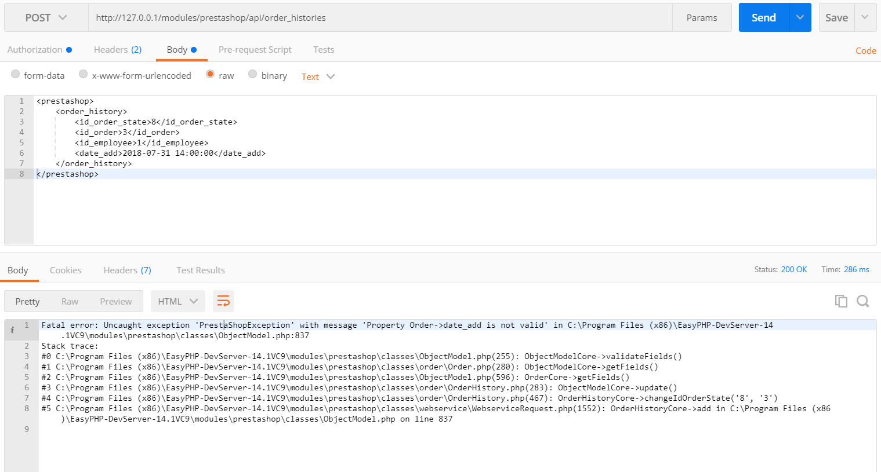Open the Text content type dropdown
Image resolution: width=881 pixels, height=472 pixels.
[318, 76]
